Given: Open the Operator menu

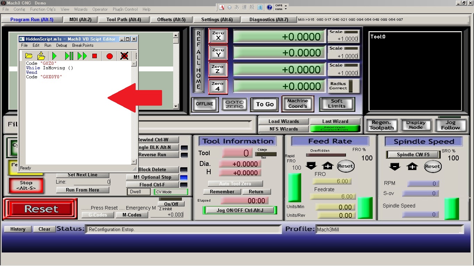Looking at the screenshot, I should coord(100,9).
